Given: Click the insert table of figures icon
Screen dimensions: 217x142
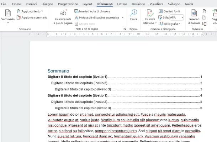Looking at the screenshot, I should click(205, 11).
